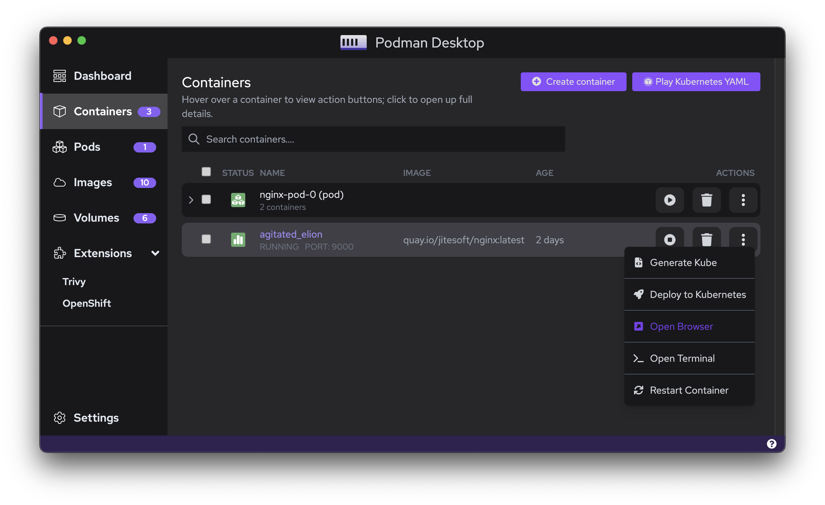Image resolution: width=825 pixels, height=505 pixels.
Task: Delete agitated_elion using the trash icon
Action: [x=706, y=240]
